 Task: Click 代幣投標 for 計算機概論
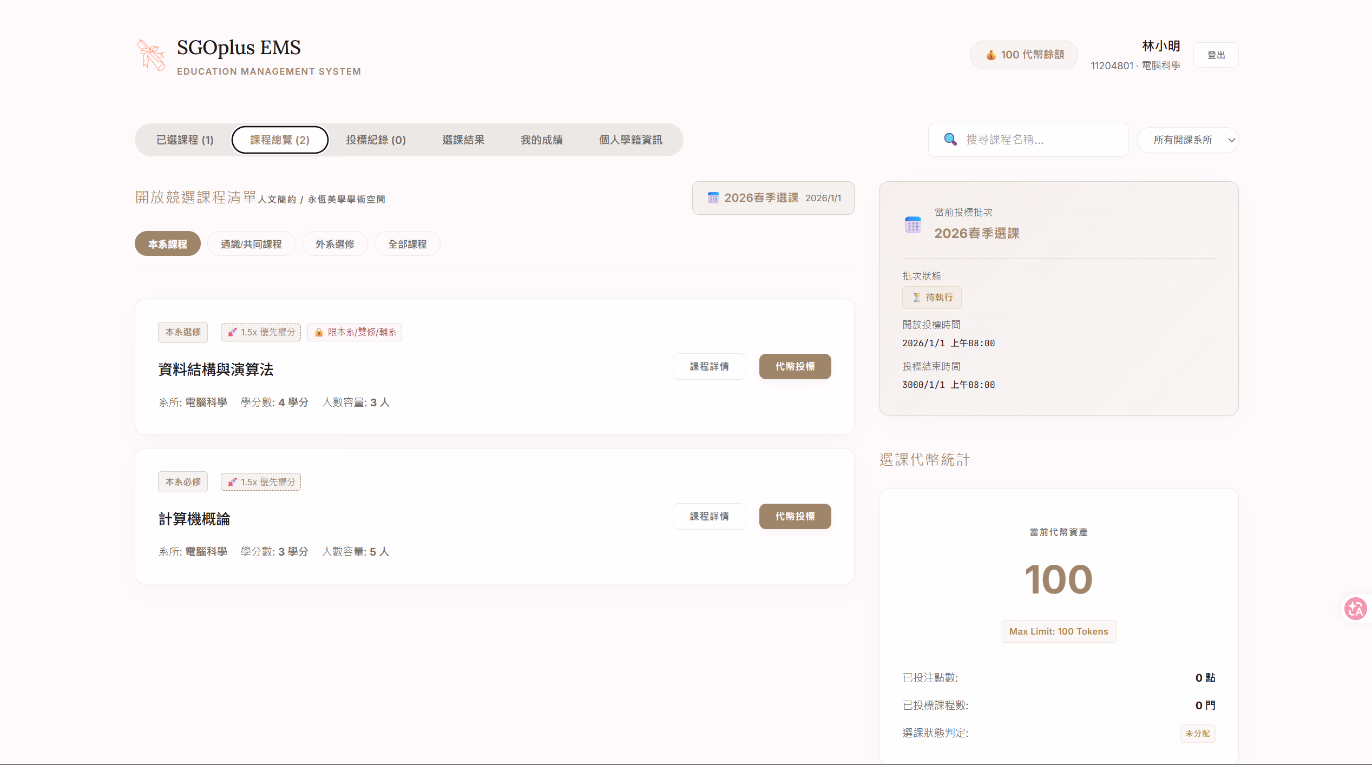[x=795, y=517]
